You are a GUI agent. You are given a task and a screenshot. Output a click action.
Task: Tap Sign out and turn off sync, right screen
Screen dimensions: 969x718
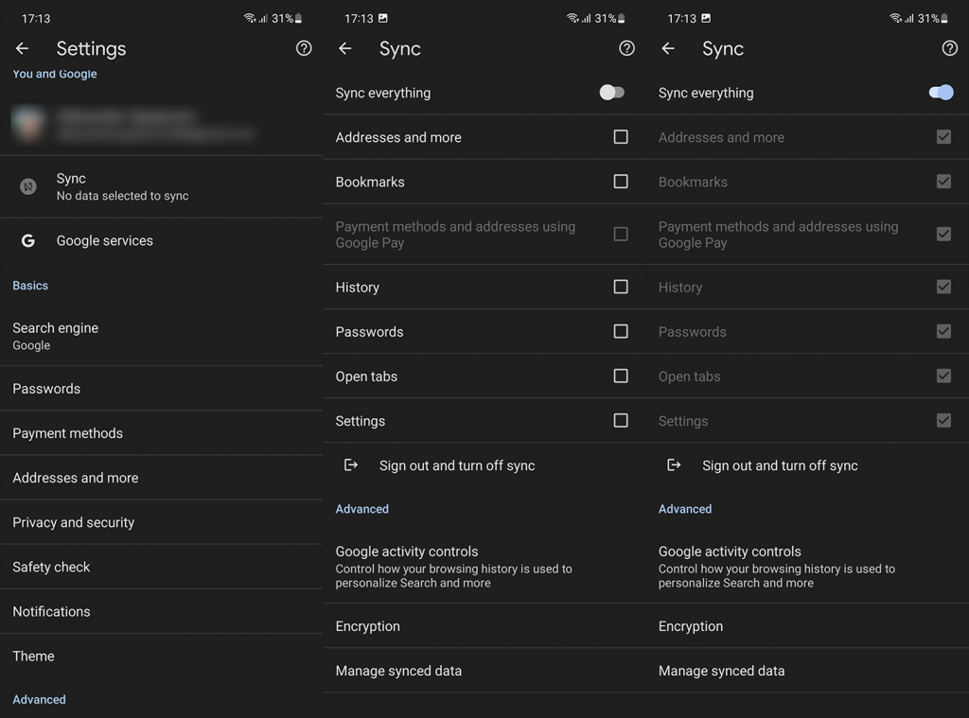(808, 465)
